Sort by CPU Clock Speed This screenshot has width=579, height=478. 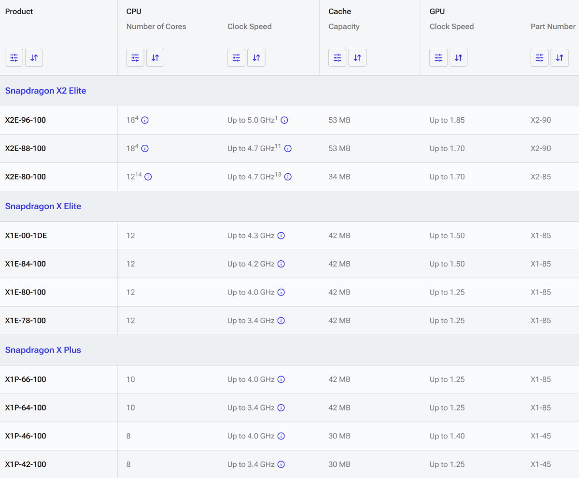point(256,58)
